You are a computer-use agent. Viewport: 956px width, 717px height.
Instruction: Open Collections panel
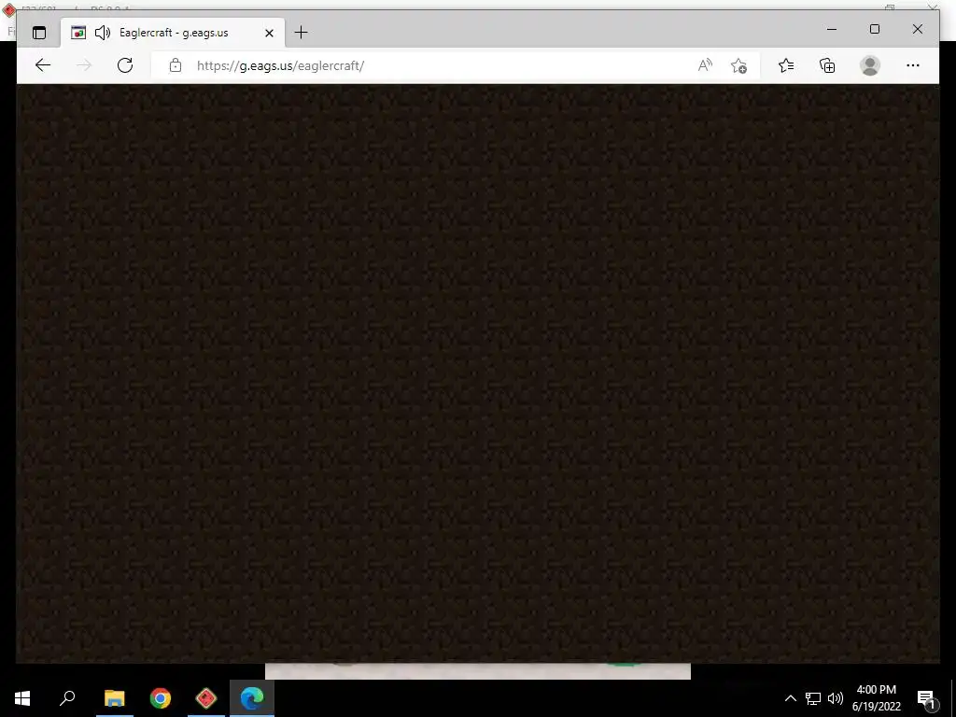click(827, 65)
